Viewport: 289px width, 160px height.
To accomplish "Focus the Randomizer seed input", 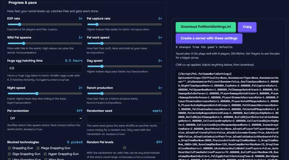I will click(x=124, y=118).
